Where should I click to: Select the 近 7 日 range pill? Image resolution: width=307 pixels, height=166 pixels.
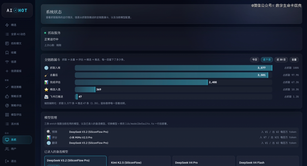(267, 60)
